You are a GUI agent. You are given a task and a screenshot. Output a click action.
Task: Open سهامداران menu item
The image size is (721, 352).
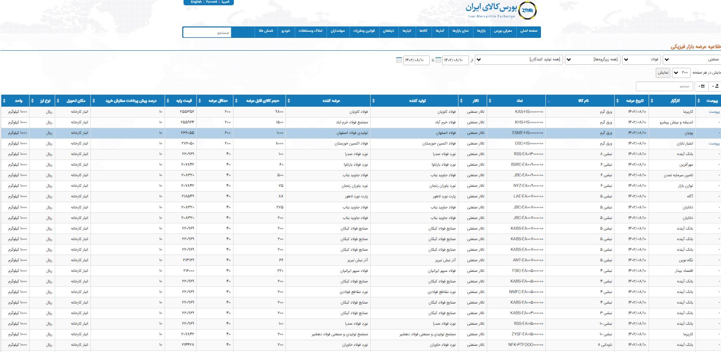click(x=337, y=31)
